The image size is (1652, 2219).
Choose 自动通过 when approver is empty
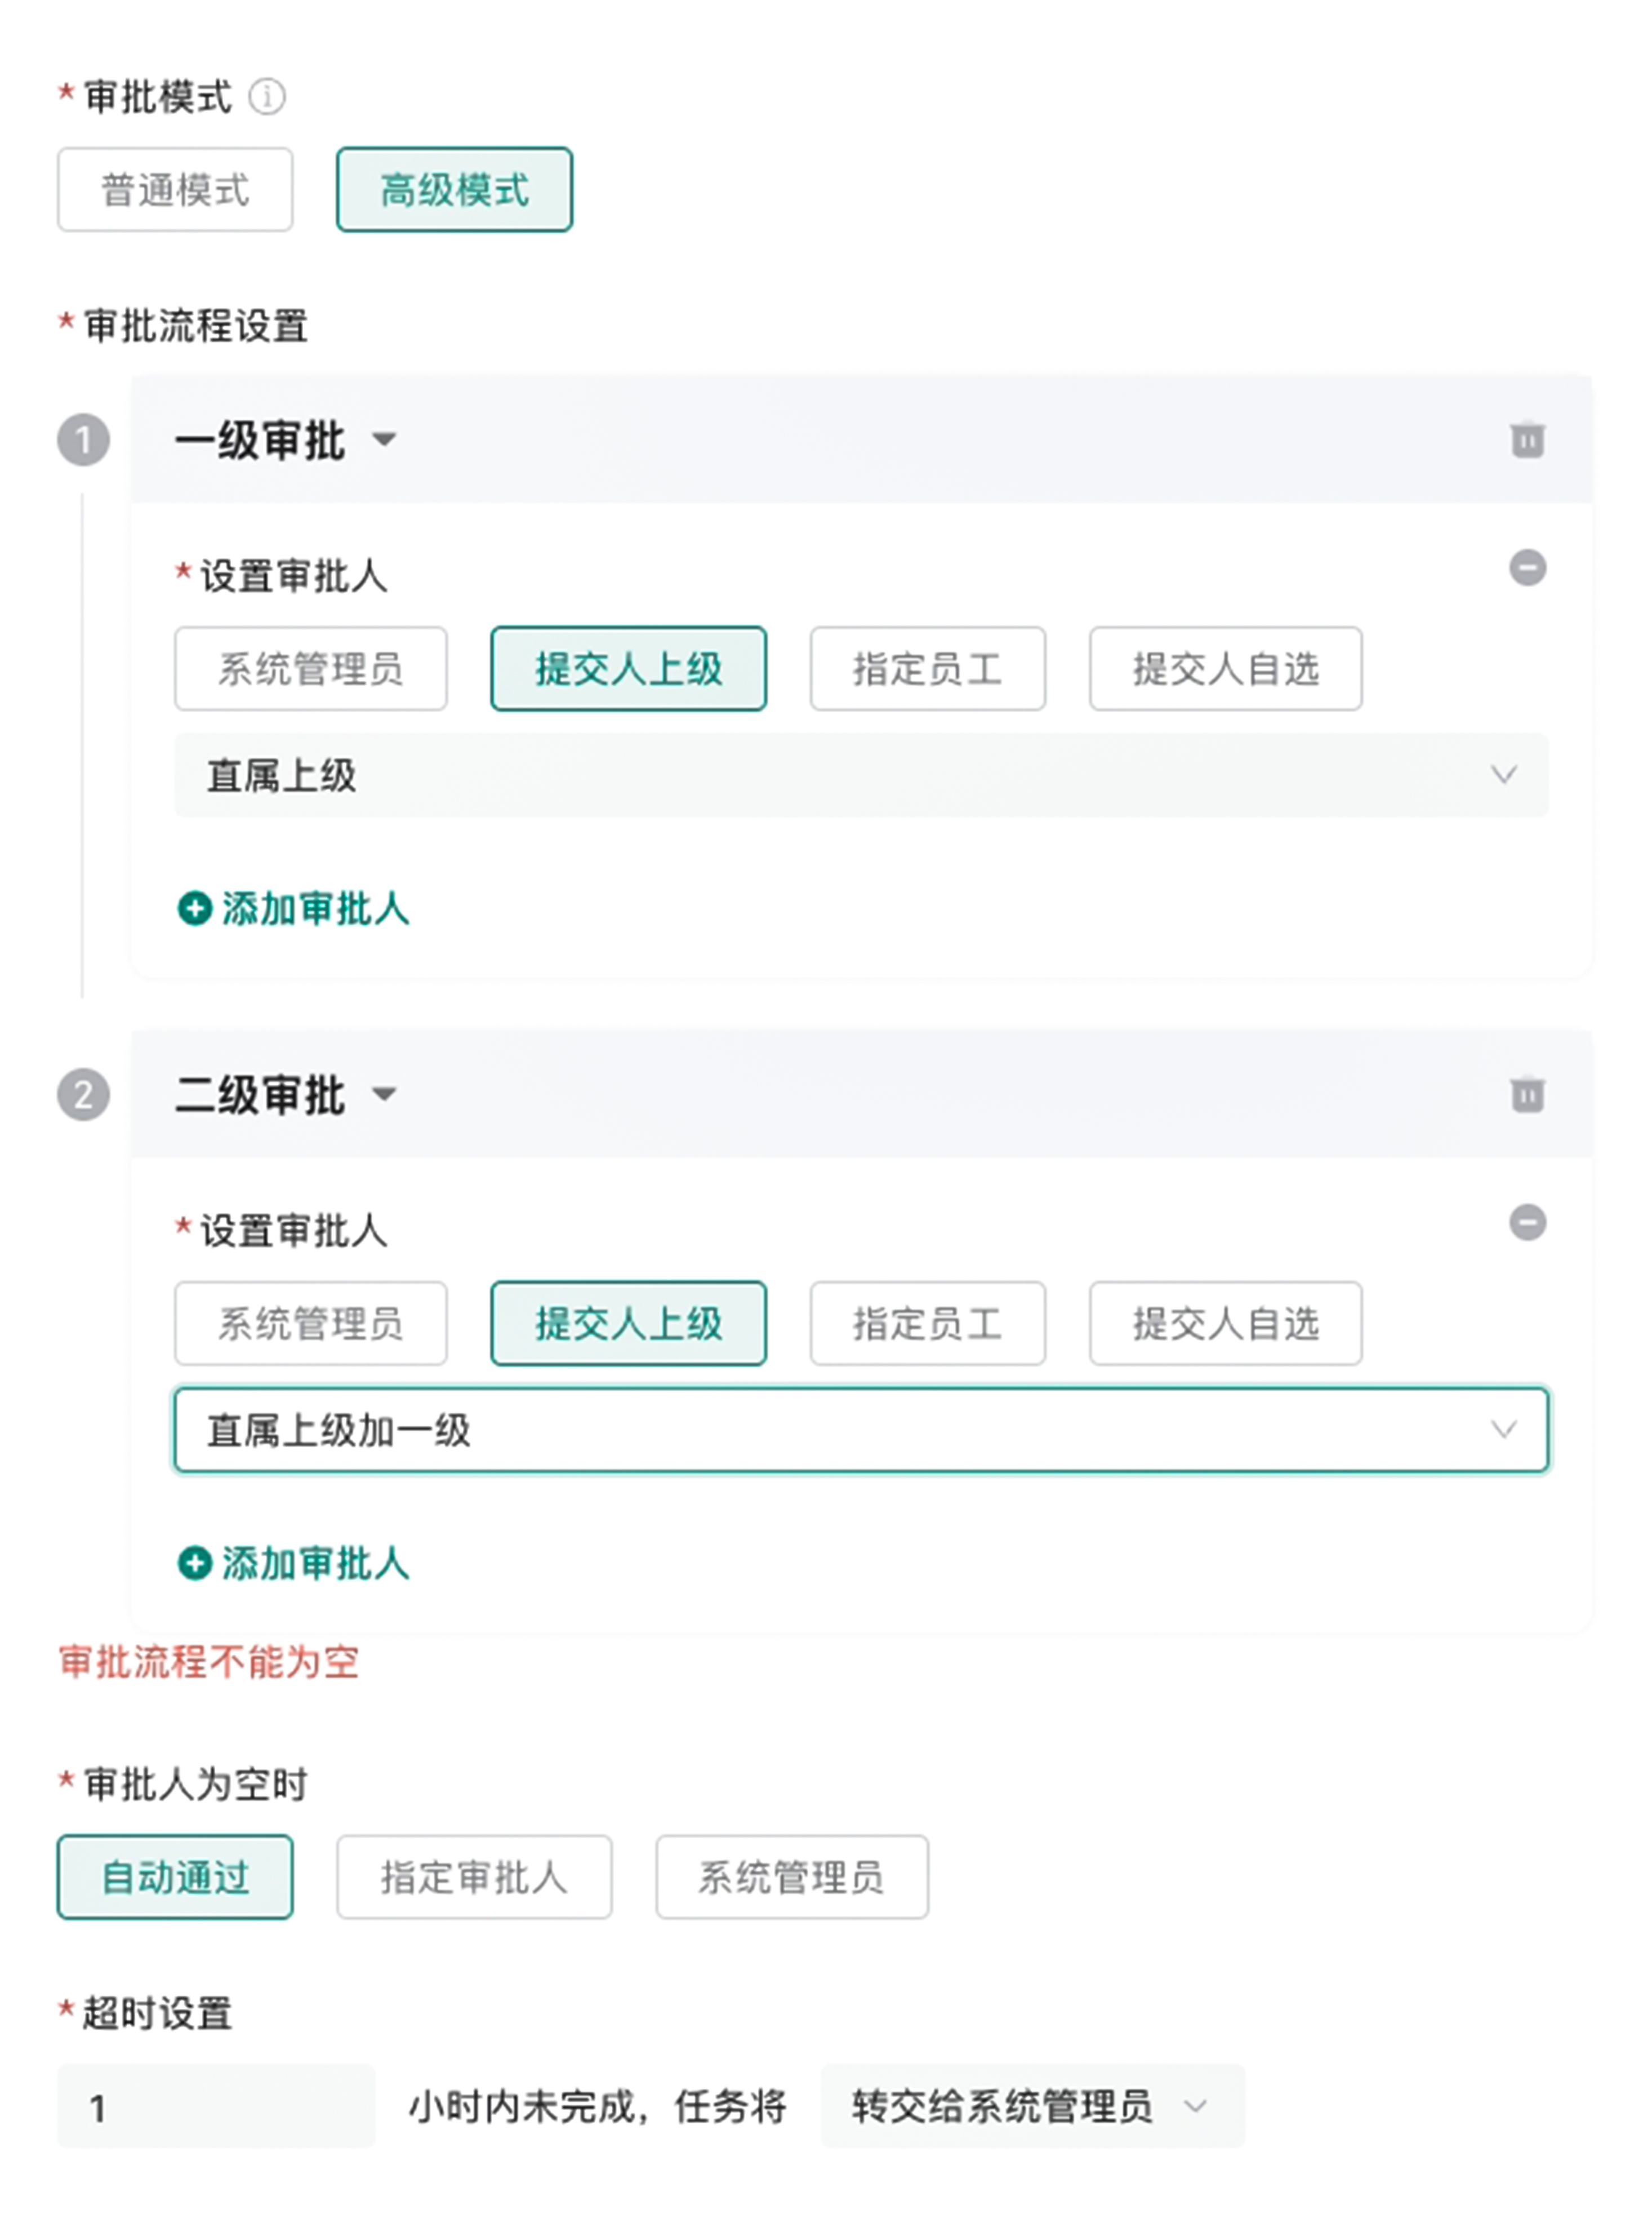pos(175,1876)
